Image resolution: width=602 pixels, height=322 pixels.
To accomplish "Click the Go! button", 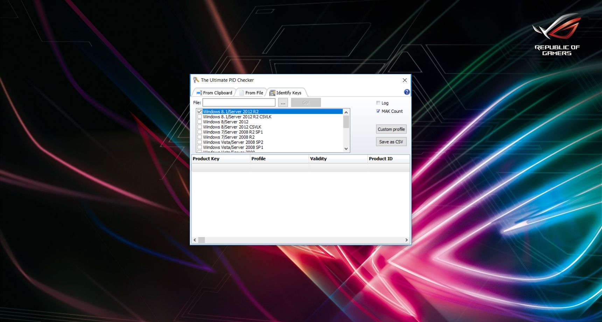I will coord(306,102).
